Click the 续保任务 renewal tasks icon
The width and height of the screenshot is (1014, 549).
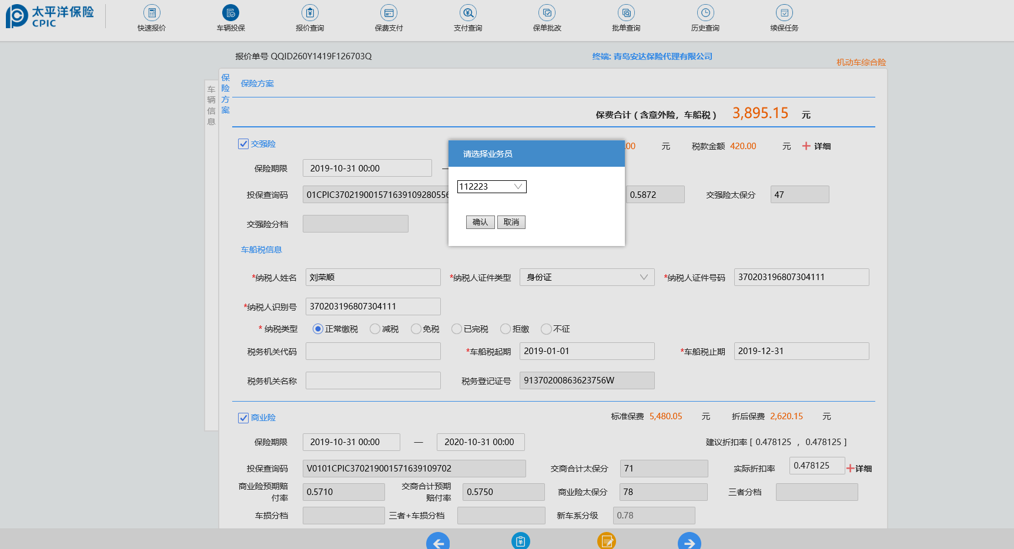click(x=784, y=14)
